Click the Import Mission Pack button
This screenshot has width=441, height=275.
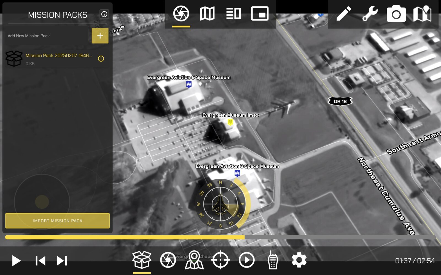(x=57, y=221)
